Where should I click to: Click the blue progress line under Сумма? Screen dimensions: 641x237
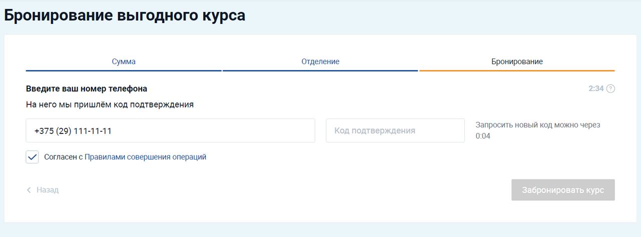[x=124, y=70]
